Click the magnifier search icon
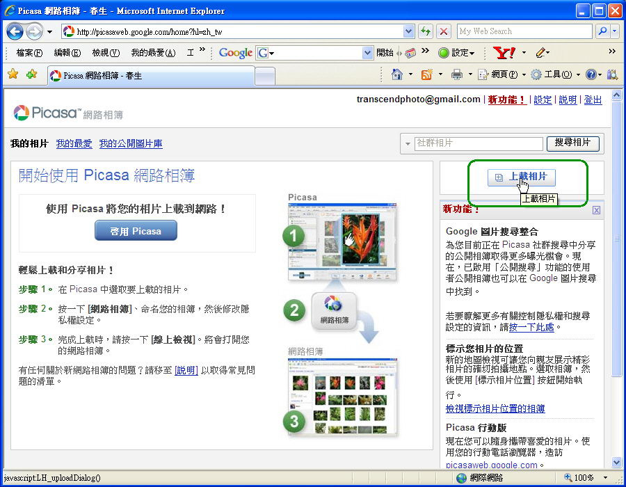Screen dimensions: 626x487 602,31
